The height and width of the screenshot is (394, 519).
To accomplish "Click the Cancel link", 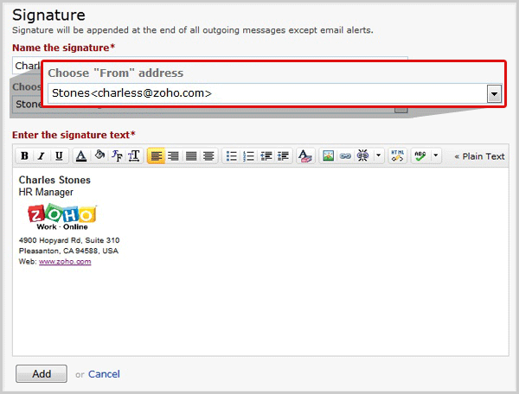I will tap(104, 374).
